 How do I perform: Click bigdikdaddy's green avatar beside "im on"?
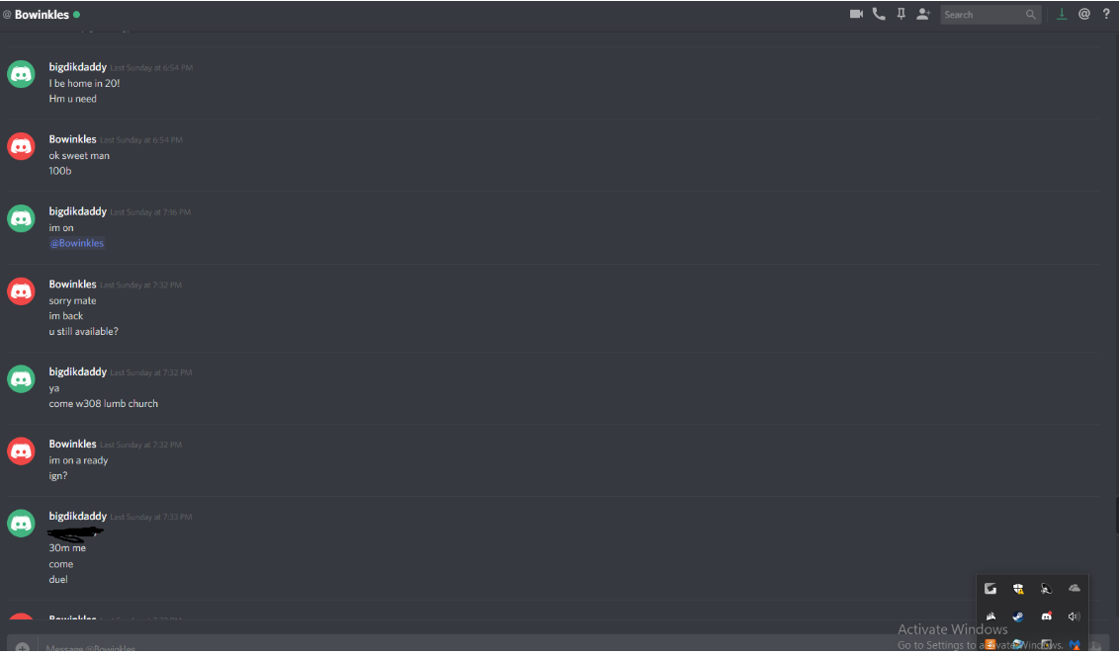pyautogui.click(x=21, y=218)
